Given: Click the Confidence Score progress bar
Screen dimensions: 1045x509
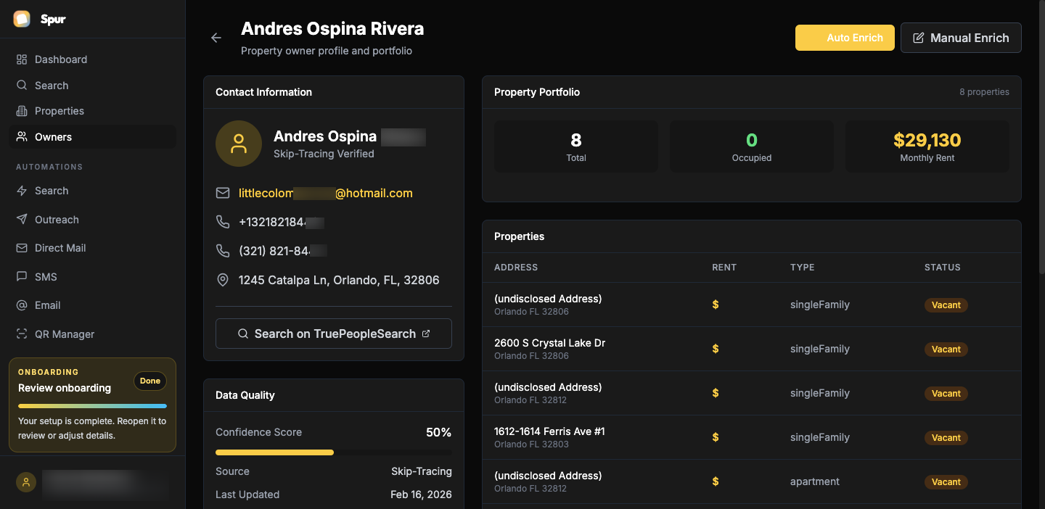Looking at the screenshot, I should (334, 452).
